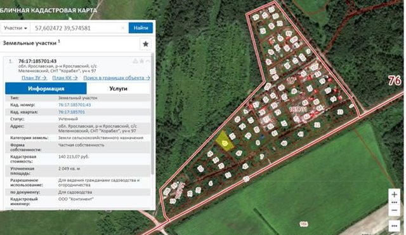Image resolution: width=406 pixels, height=235 pixels.
Task: Click the info panel vertical scrollbar
Action: 152,114
